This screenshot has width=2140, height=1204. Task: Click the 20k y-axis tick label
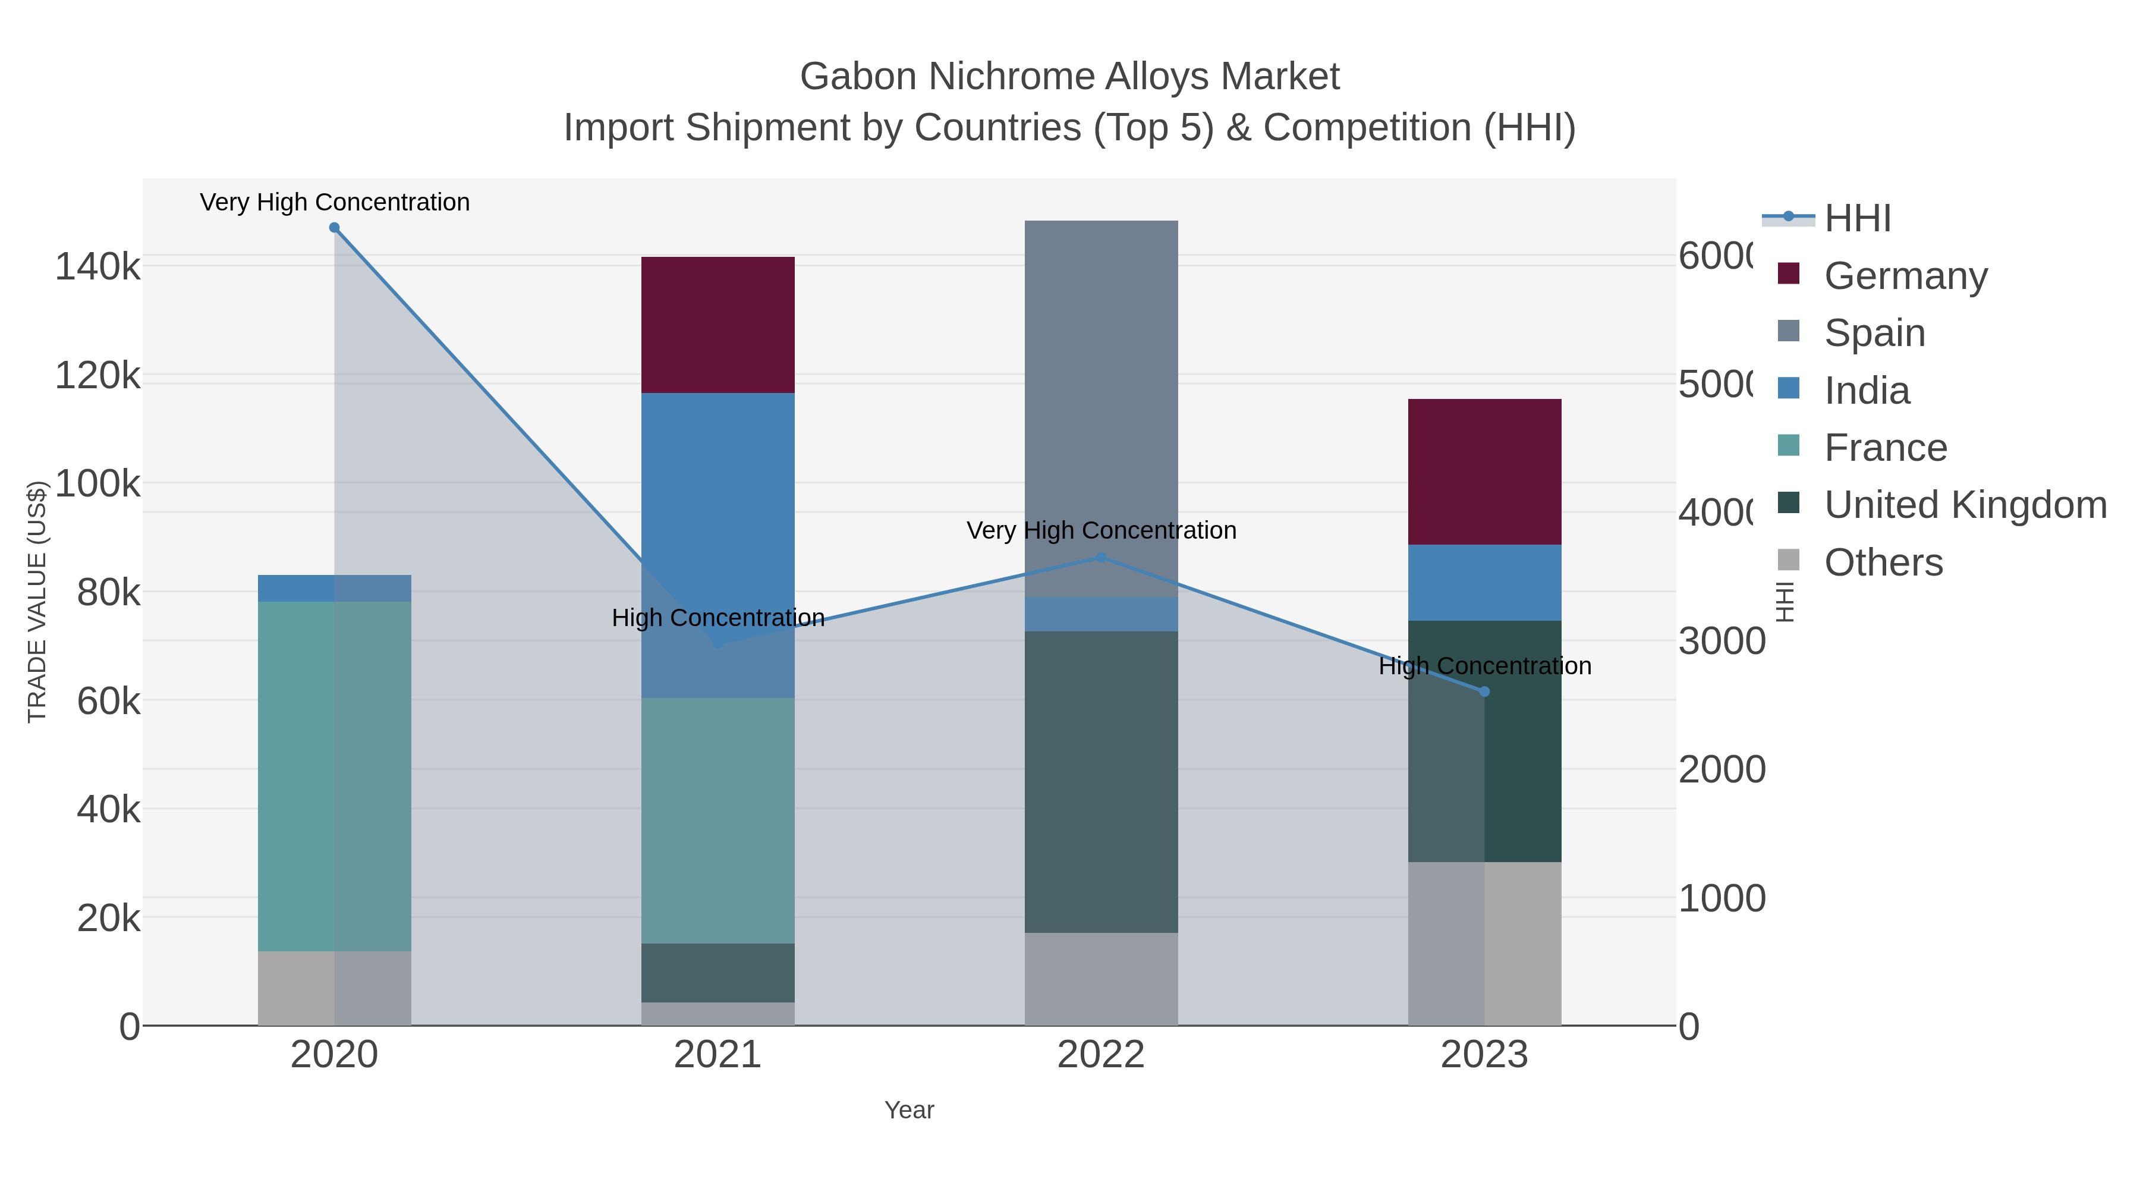click(x=109, y=918)
